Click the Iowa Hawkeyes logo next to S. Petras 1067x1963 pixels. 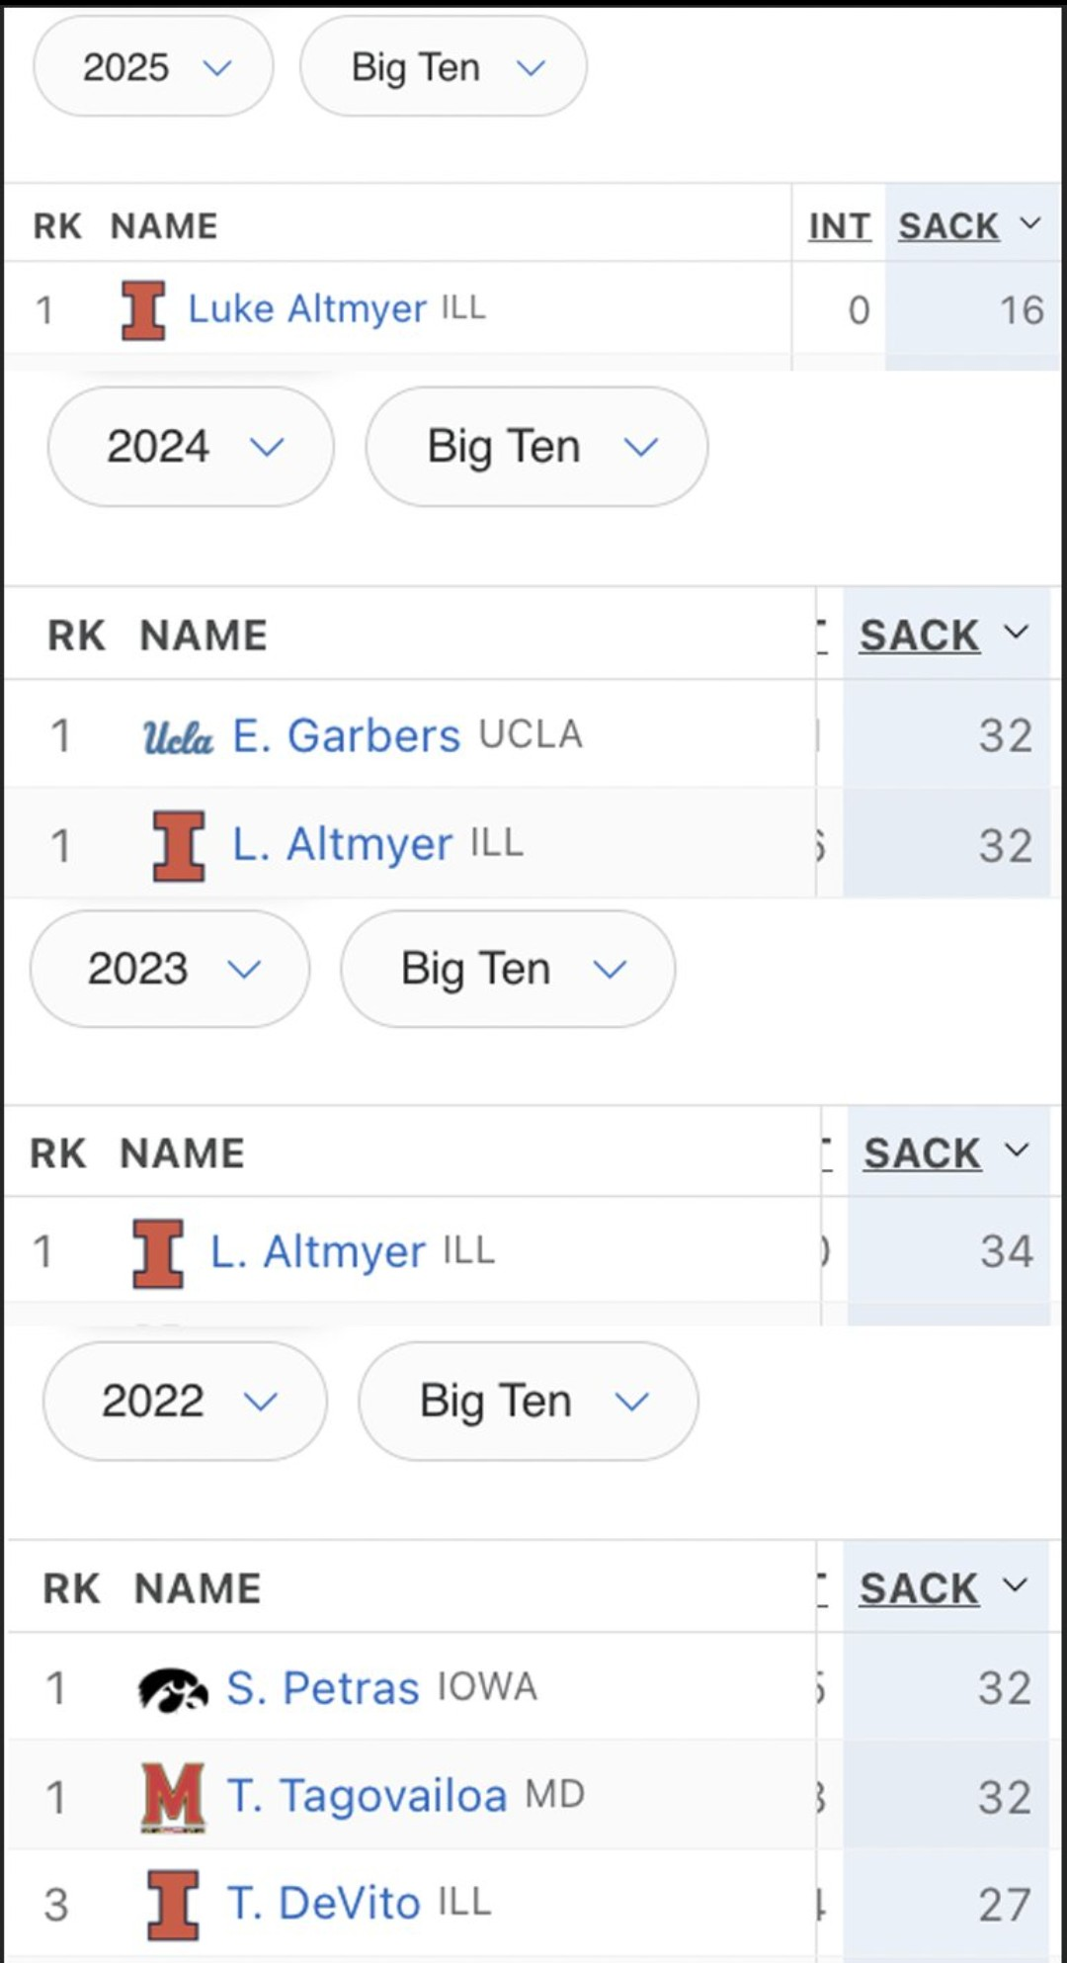[x=173, y=1688]
